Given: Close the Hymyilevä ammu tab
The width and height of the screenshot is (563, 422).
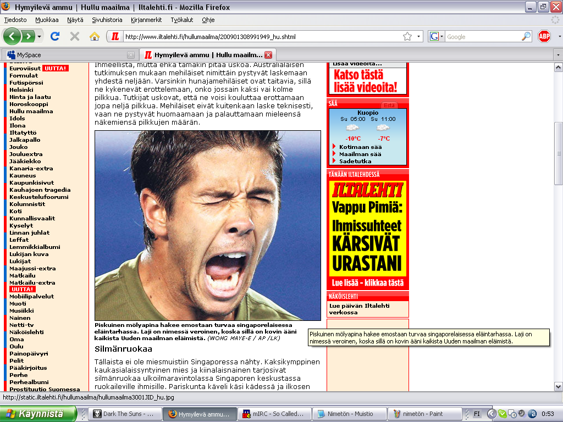Looking at the screenshot, I should 268,55.
